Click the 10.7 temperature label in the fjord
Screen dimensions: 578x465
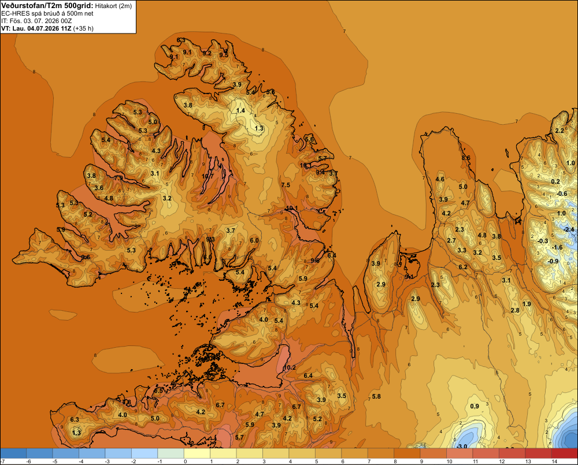pos(208,176)
